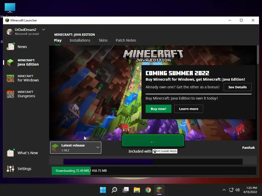
Task: Minimize the Minecraft Launcher window
Action: click(230, 20)
